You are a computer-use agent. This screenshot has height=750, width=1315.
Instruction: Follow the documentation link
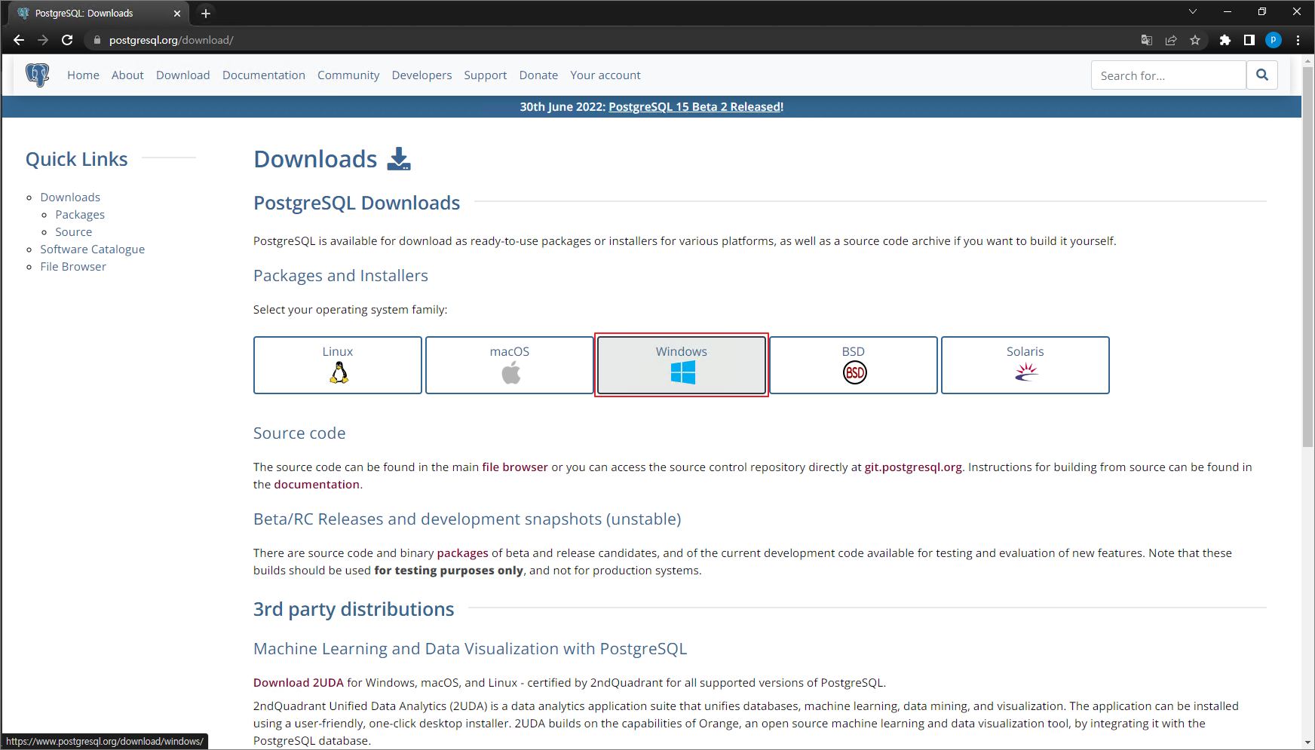(317, 484)
